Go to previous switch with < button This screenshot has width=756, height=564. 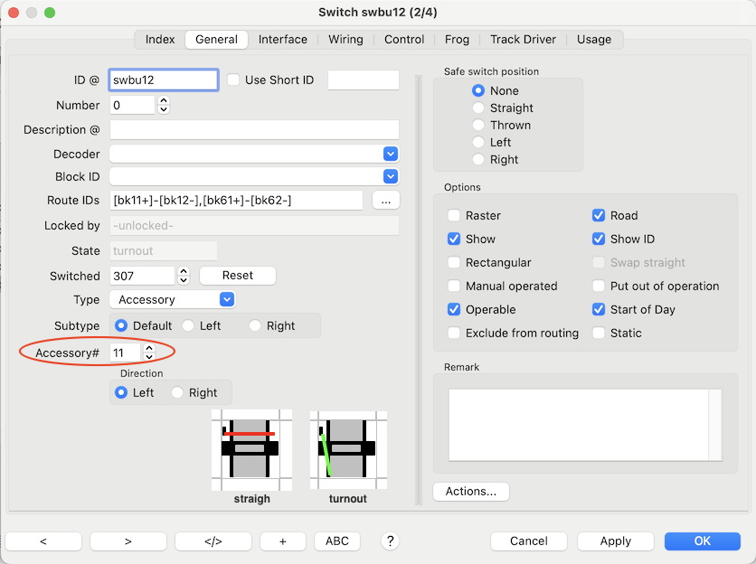click(x=43, y=541)
